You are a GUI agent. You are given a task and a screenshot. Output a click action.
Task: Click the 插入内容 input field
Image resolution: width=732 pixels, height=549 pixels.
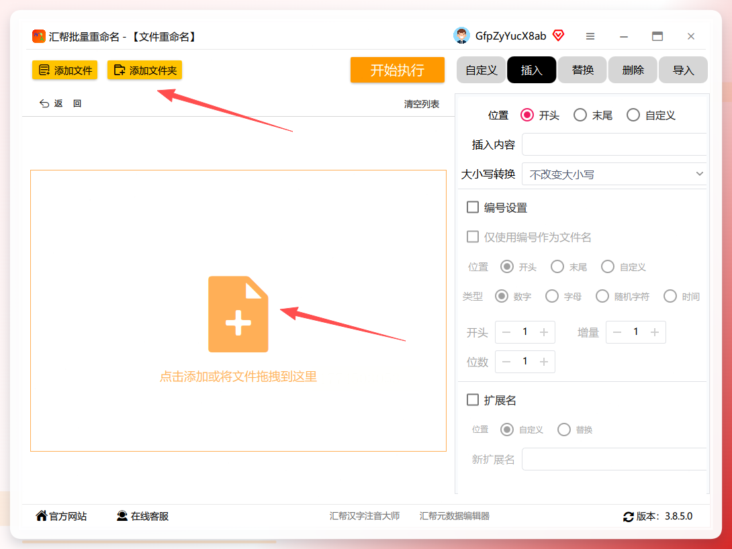point(614,144)
